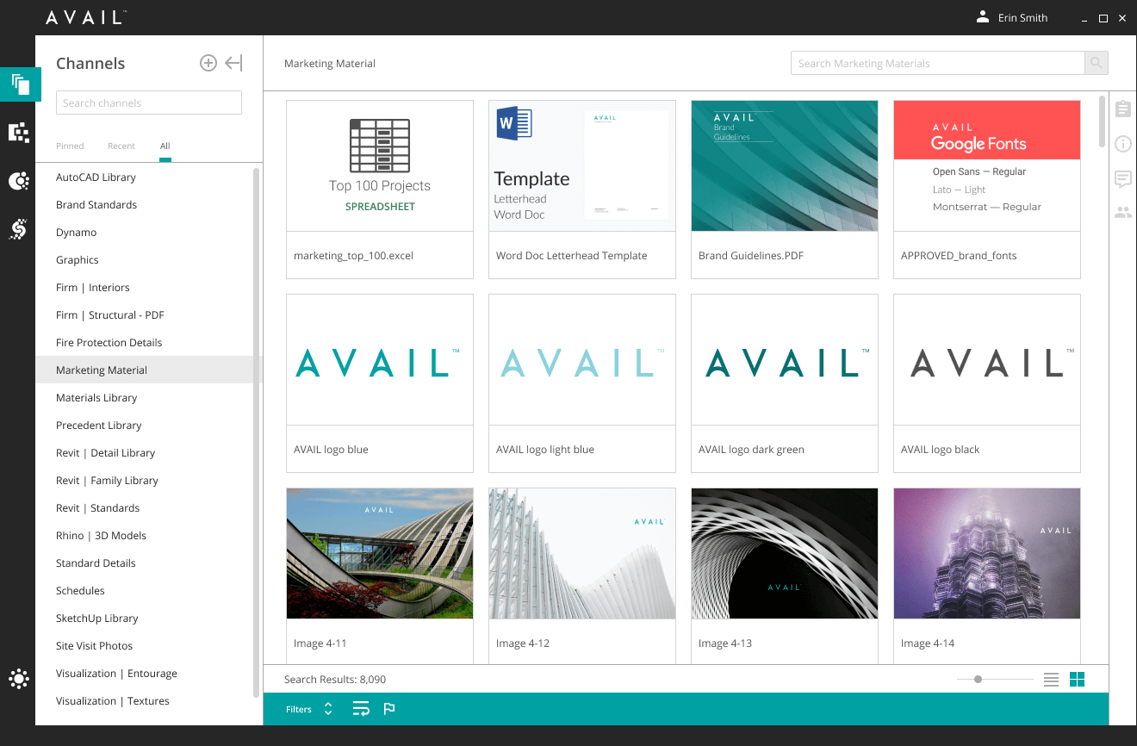Open the clipboard panel icon on right

[1122, 109]
